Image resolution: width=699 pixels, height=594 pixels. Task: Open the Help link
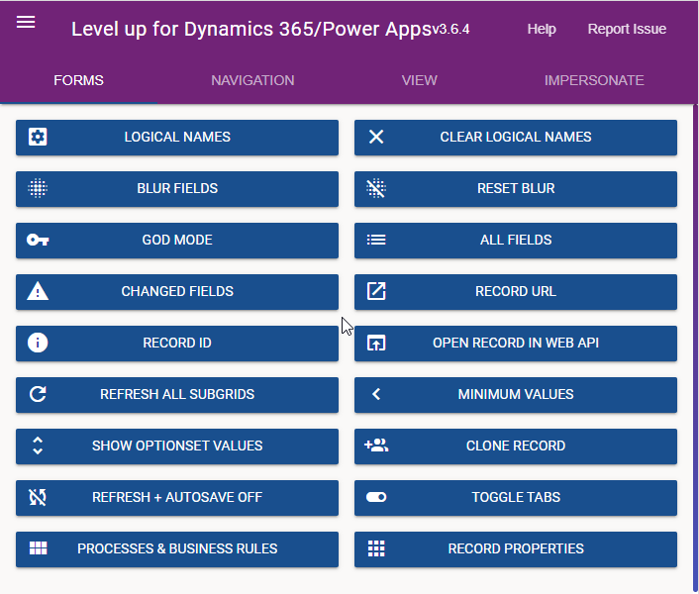(542, 29)
